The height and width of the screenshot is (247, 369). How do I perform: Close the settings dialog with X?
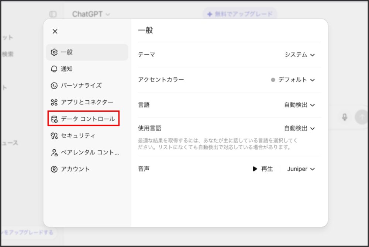(55, 31)
